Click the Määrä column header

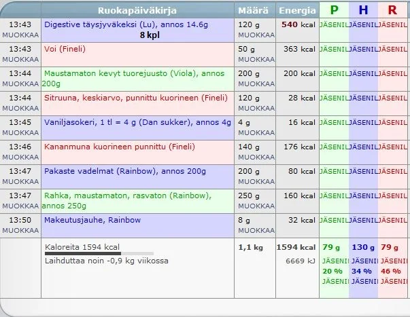(256, 10)
